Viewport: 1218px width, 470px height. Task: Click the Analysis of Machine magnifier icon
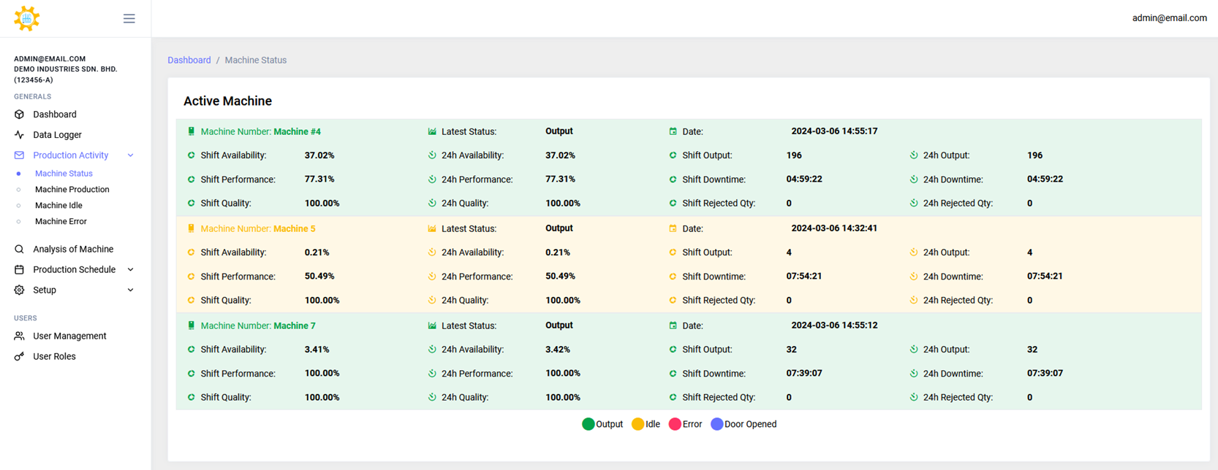pyautogui.click(x=20, y=250)
